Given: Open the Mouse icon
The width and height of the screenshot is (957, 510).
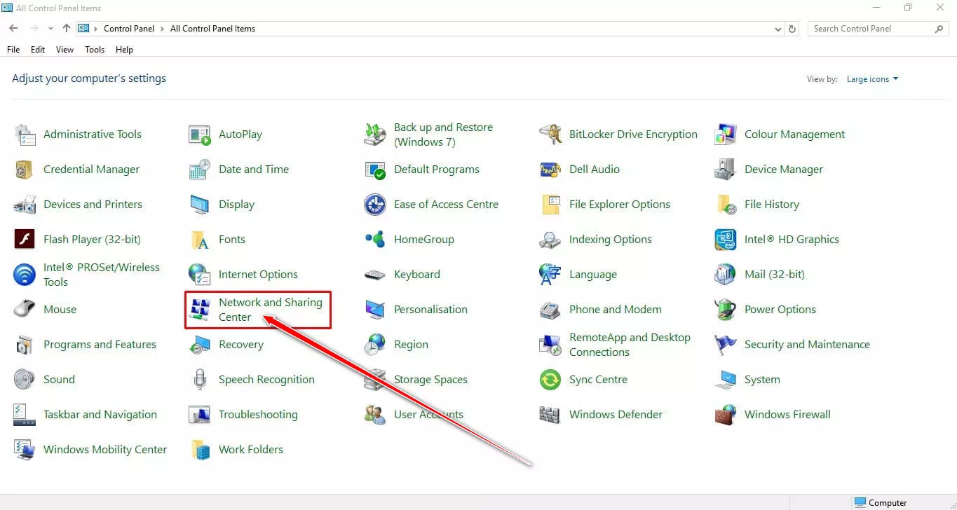Looking at the screenshot, I should [25, 310].
